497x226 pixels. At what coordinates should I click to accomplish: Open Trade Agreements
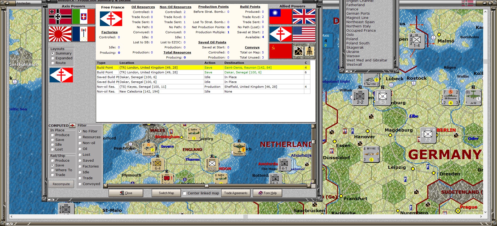pyautogui.click(x=236, y=193)
